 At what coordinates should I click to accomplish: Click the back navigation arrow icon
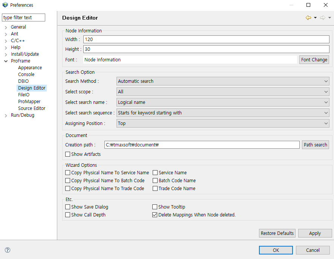tap(308, 18)
